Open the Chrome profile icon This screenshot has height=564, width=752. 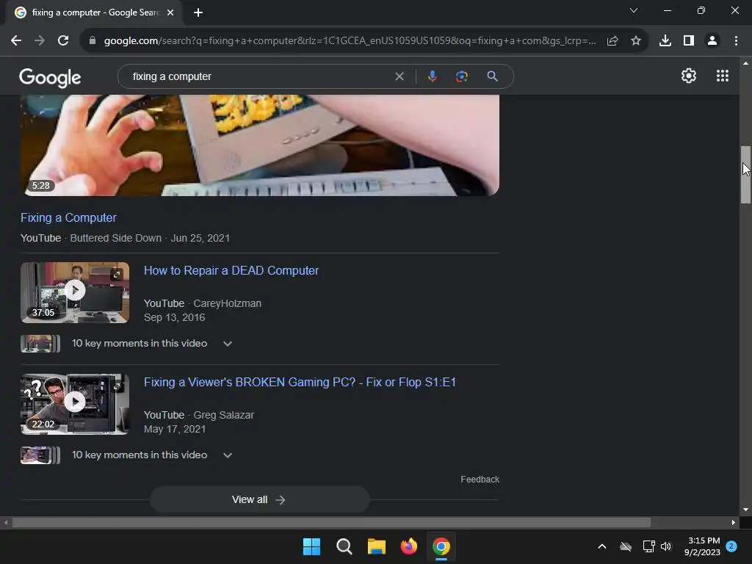[x=712, y=41]
